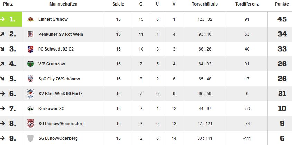Click the Einheit Grünow club crest
This screenshot has width=292, height=145.
pos(30,19)
